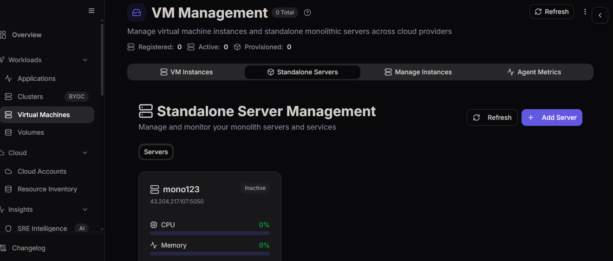Switch to the Standalone Servers tab
This screenshot has height=261, width=613.
[x=302, y=72]
